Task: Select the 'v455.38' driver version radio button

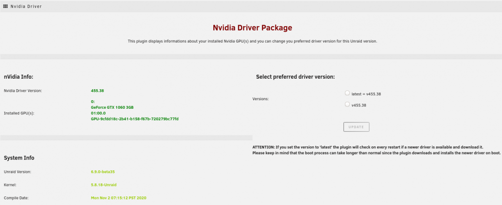Action: 347,104
